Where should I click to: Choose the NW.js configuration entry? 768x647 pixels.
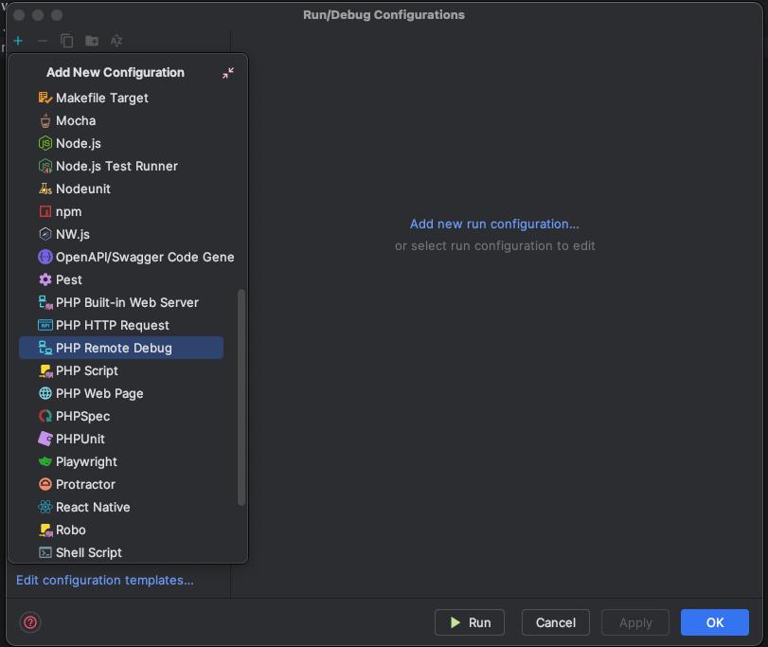pos(121,234)
